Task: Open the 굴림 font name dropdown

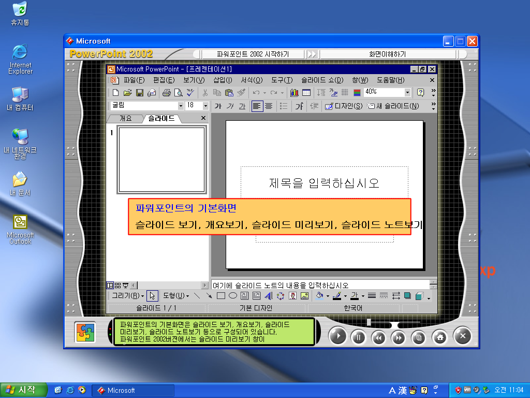Action: click(x=181, y=106)
